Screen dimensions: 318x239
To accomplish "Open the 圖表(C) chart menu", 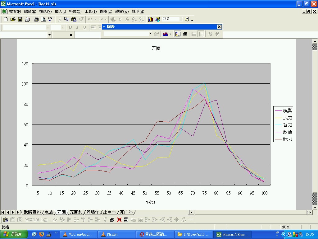I will 106,12.
